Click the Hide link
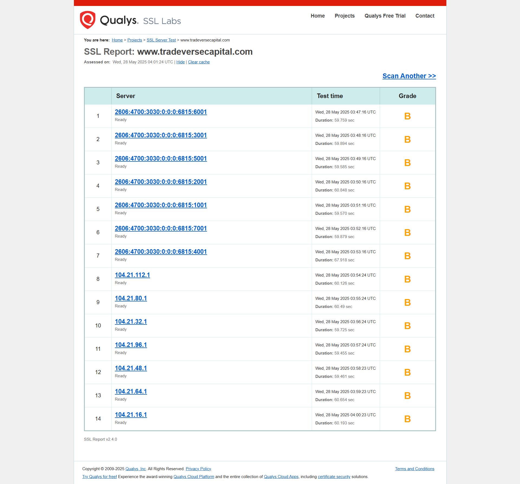This screenshot has width=520, height=484. pos(180,62)
